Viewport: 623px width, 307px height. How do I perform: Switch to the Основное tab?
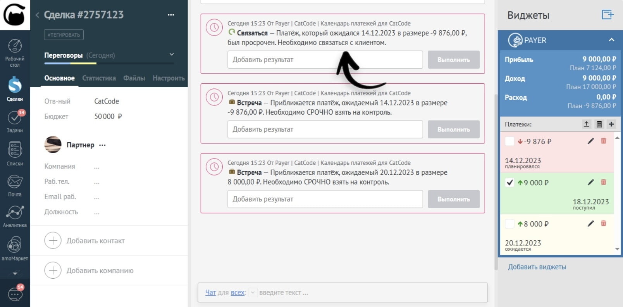coord(59,78)
